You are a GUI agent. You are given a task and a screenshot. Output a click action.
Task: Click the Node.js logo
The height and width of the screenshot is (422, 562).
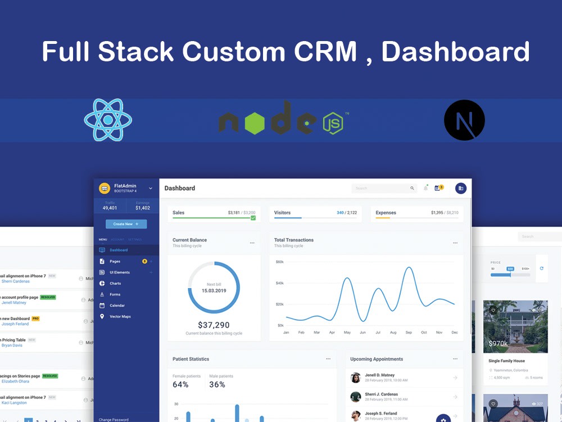[x=283, y=118]
